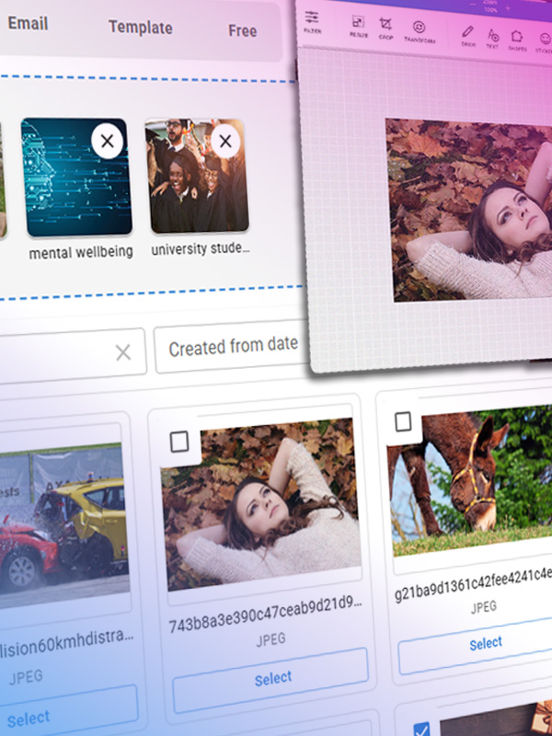
Task: Zoom out with the minus icon
Action: pos(473,4)
